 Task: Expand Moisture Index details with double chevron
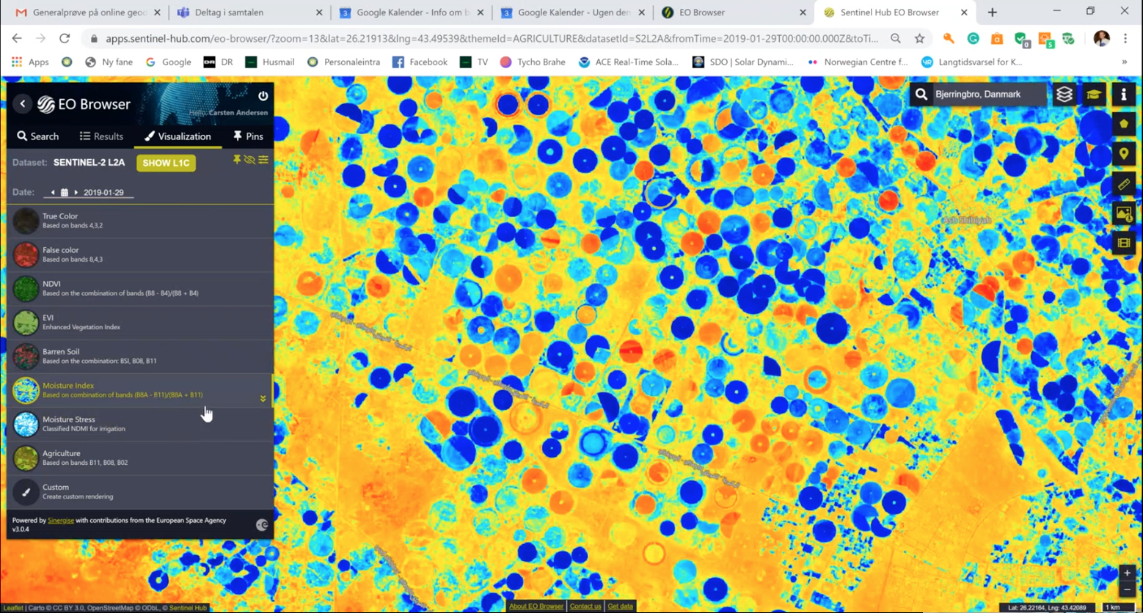pyautogui.click(x=263, y=399)
